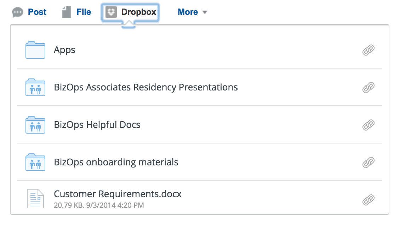Open BizOps Associates Residency Presentations folder

coord(145,87)
